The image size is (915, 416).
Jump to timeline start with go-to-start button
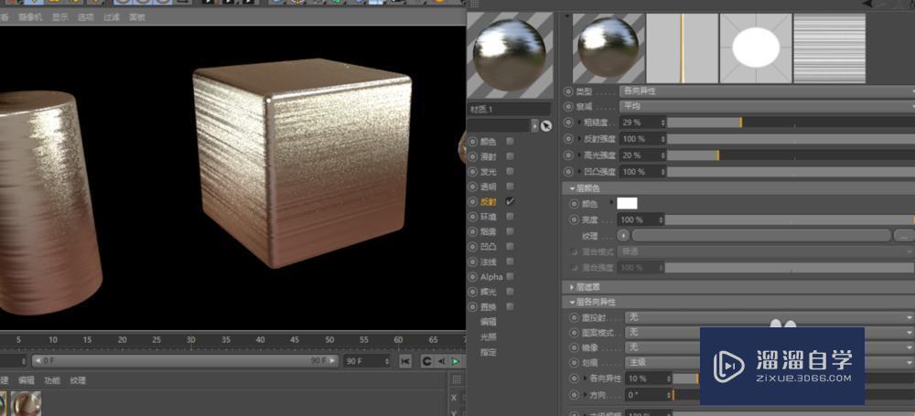pos(405,361)
